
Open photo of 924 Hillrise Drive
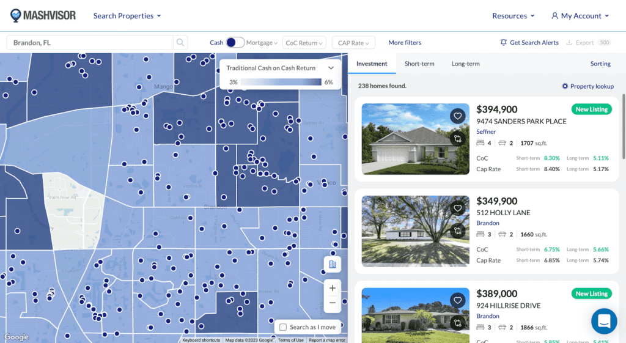415,315
